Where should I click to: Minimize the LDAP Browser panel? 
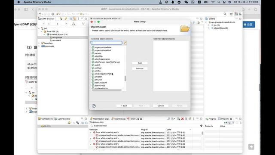tap(82, 19)
